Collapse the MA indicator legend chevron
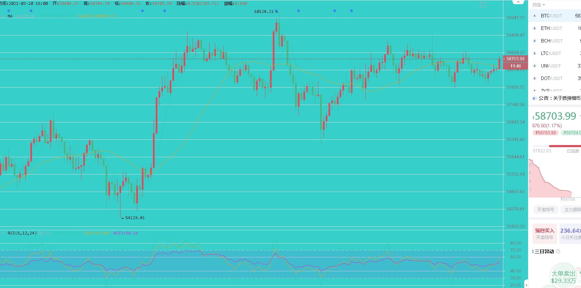This screenshot has height=288, width=581. click(x=3, y=16)
